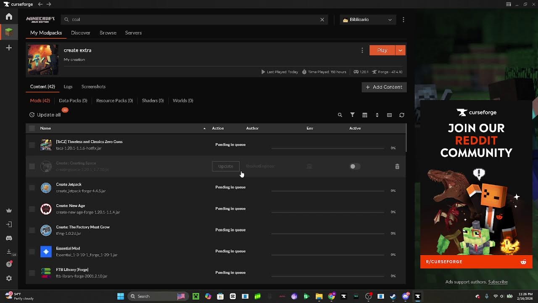538x303 pixels.
Task: Add a new game with the plus icon
Action: click(9, 48)
